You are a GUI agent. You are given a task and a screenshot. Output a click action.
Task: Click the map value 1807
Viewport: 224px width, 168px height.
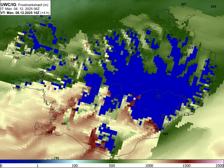(x=158, y=129)
